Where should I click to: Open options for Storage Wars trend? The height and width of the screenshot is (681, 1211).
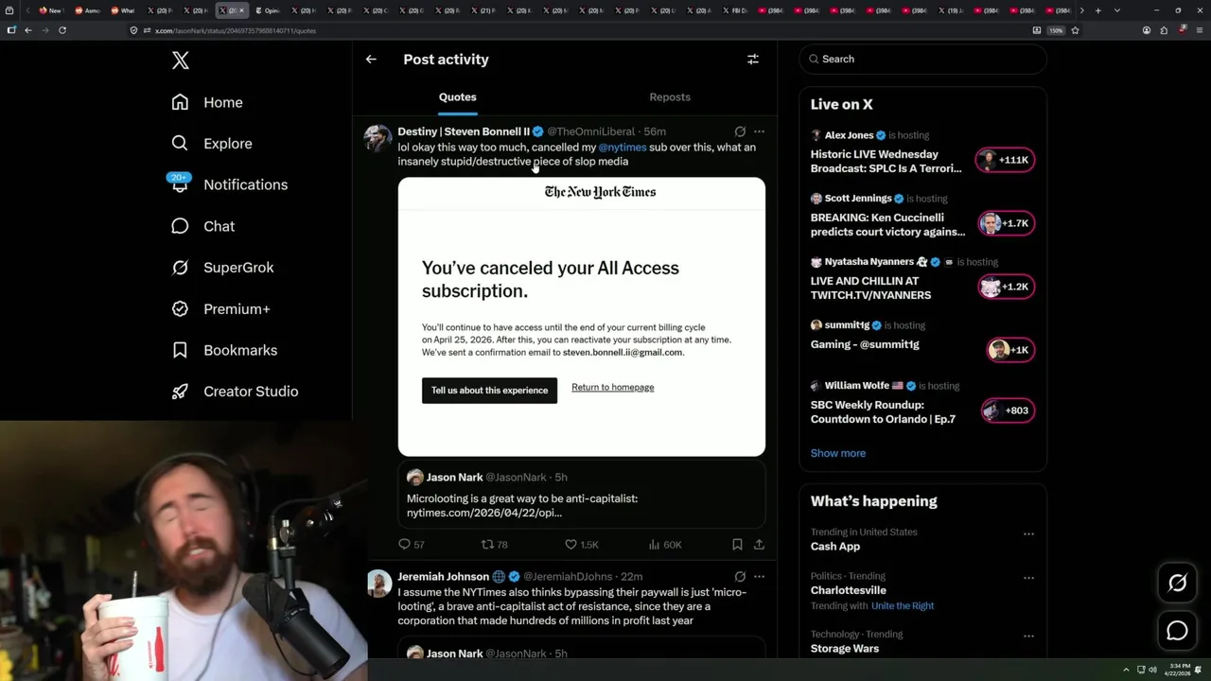click(1028, 636)
